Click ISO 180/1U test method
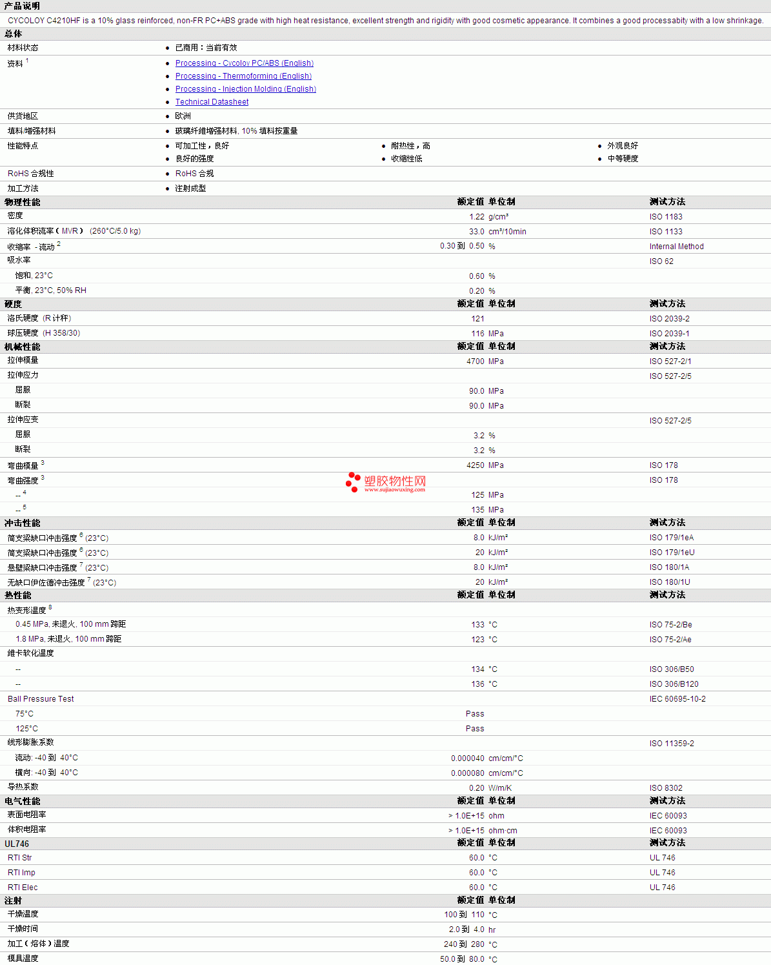 (670, 582)
